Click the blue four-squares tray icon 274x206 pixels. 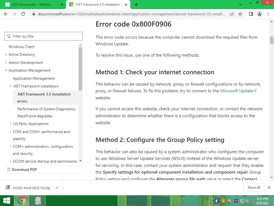(x=236, y=201)
